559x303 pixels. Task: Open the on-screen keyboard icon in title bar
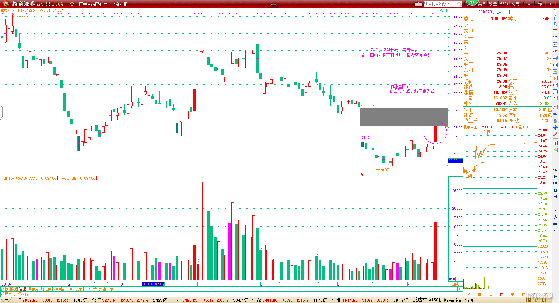[x=418, y=4]
